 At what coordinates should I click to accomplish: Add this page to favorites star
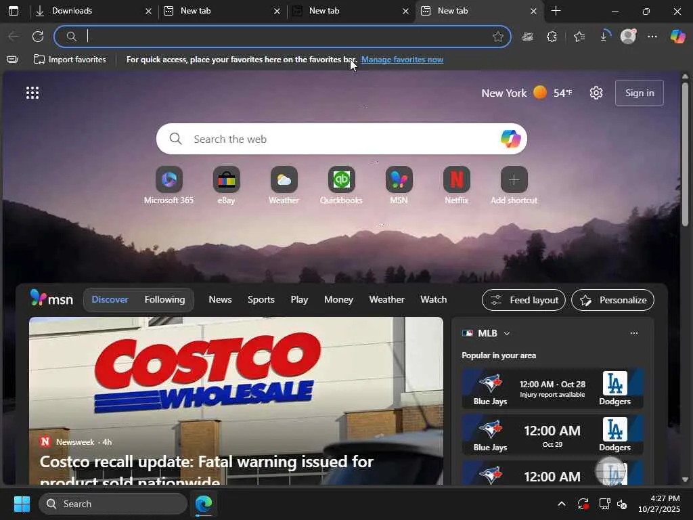498,37
